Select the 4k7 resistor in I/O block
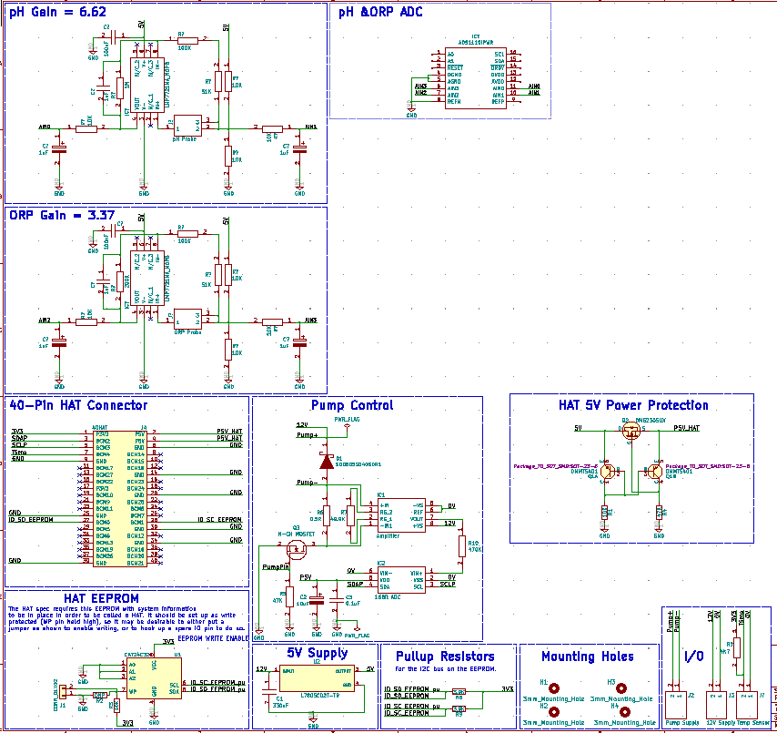Image resolution: width=777 pixels, height=733 pixels. pyautogui.click(x=737, y=647)
